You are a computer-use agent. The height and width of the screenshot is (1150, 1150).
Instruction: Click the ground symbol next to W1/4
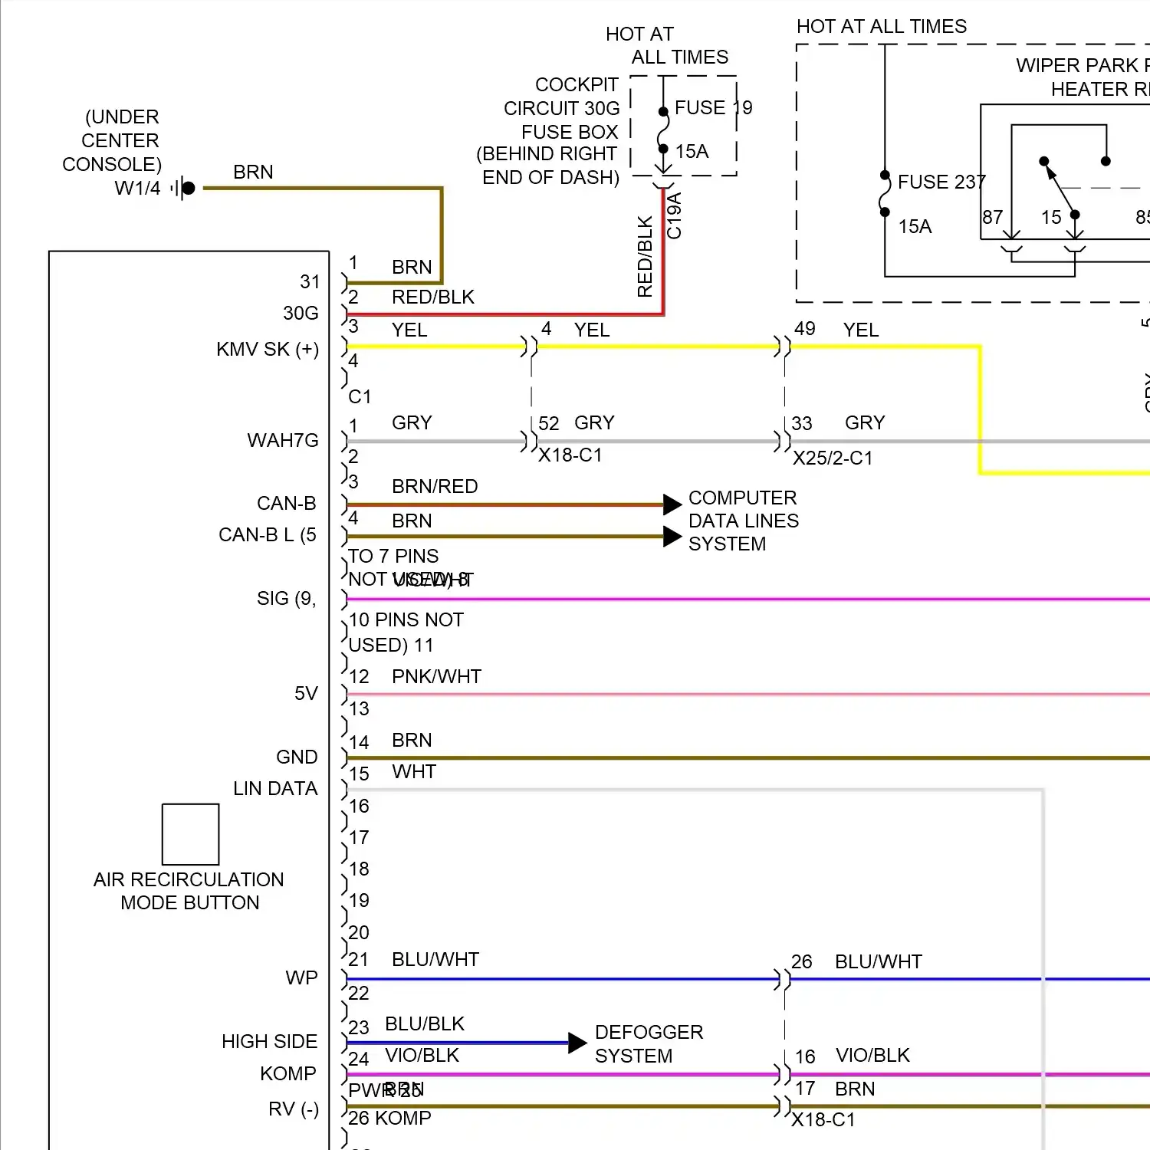click(x=184, y=188)
